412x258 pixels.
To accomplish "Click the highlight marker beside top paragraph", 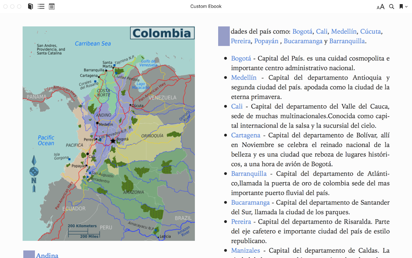I will coord(224,36).
